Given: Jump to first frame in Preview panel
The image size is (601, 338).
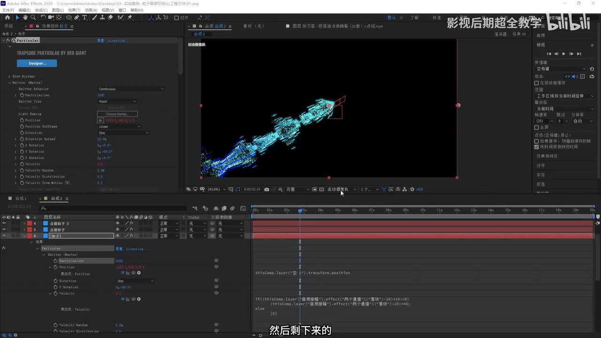Looking at the screenshot, I should tap(549, 54).
